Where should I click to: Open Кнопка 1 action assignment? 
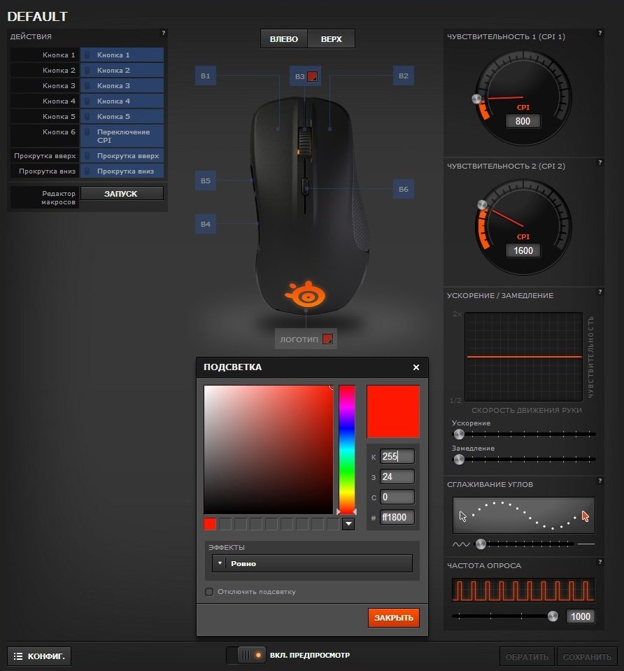(122, 55)
